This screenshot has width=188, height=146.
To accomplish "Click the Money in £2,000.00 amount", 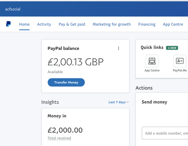I will [65, 130].
